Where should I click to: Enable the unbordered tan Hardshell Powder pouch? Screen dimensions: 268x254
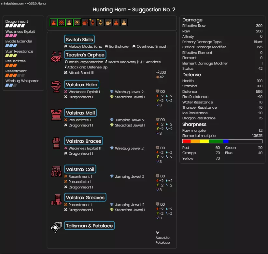124,22
